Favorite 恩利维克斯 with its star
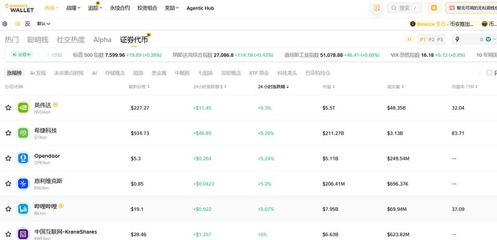The width and height of the screenshot is (497, 240). pos(8,184)
